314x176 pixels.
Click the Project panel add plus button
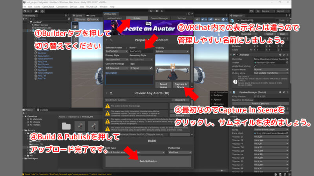[24, 113]
